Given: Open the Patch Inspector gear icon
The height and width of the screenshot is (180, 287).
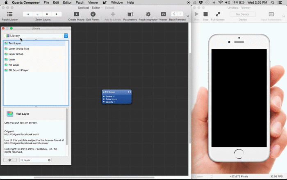Looking at the screenshot, I should [148, 14].
